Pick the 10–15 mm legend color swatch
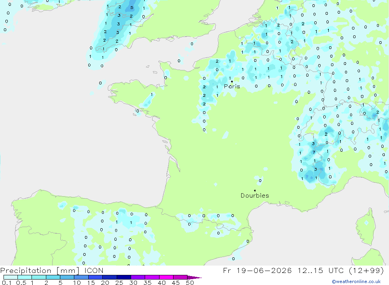The height and width of the screenshot is (285, 389). 81,277
